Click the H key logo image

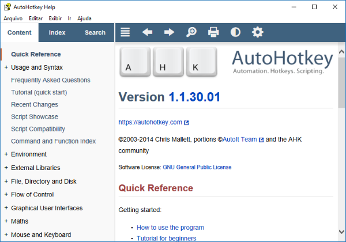168,62
